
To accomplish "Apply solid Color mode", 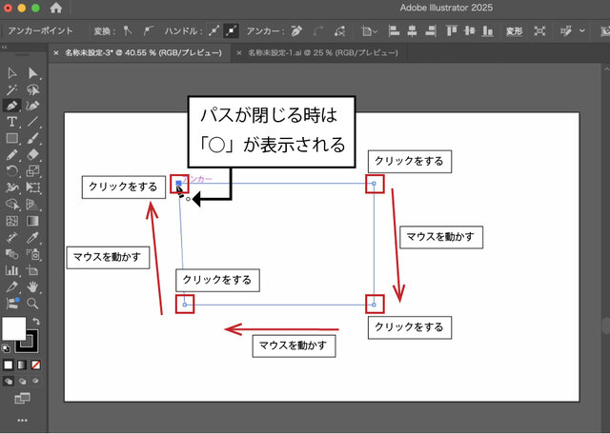I will pyautogui.click(x=9, y=365).
